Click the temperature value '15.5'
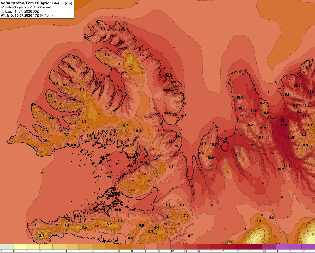The image size is (315, 253). coord(294,106)
